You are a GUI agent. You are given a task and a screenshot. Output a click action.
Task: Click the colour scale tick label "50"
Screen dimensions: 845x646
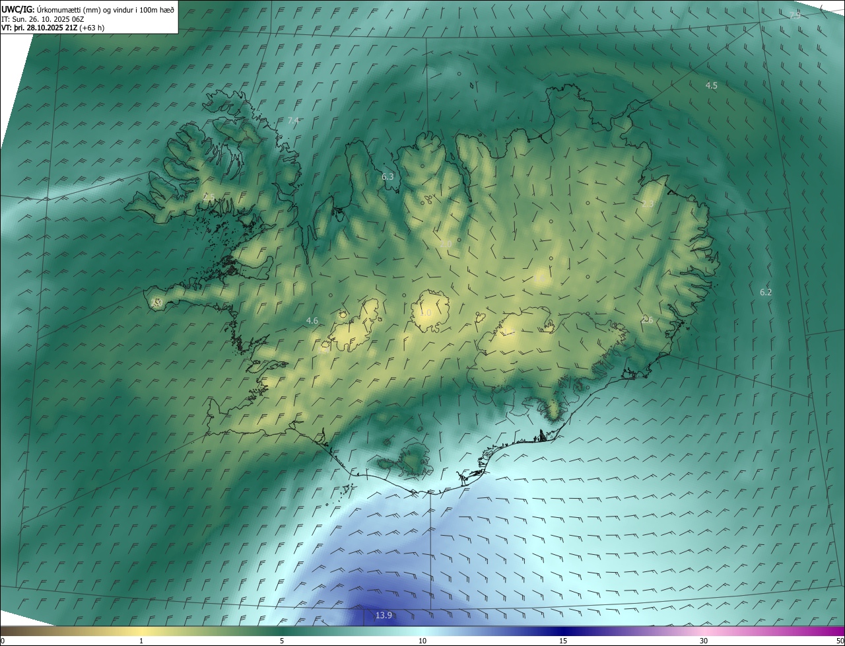[840, 641]
